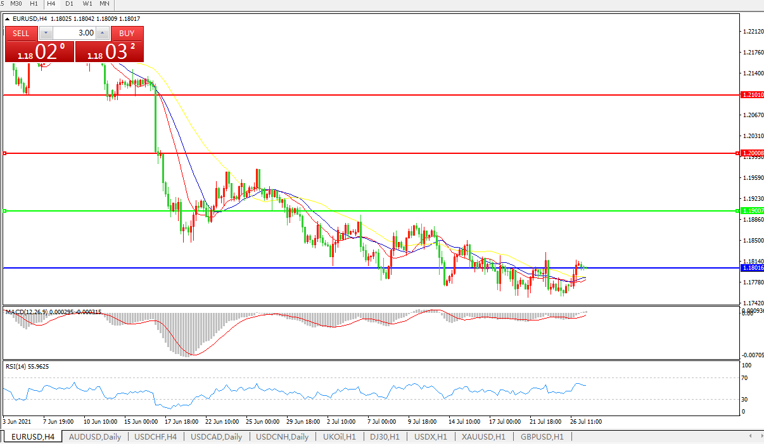Image resolution: width=764 pixels, height=444 pixels.
Task: Click the 3.00 lot volume field
Action: click(x=75, y=34)
